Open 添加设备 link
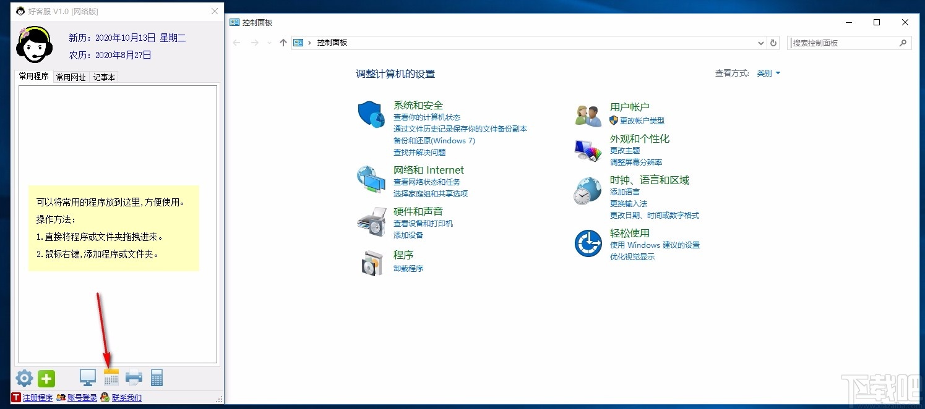 (408, 235)
